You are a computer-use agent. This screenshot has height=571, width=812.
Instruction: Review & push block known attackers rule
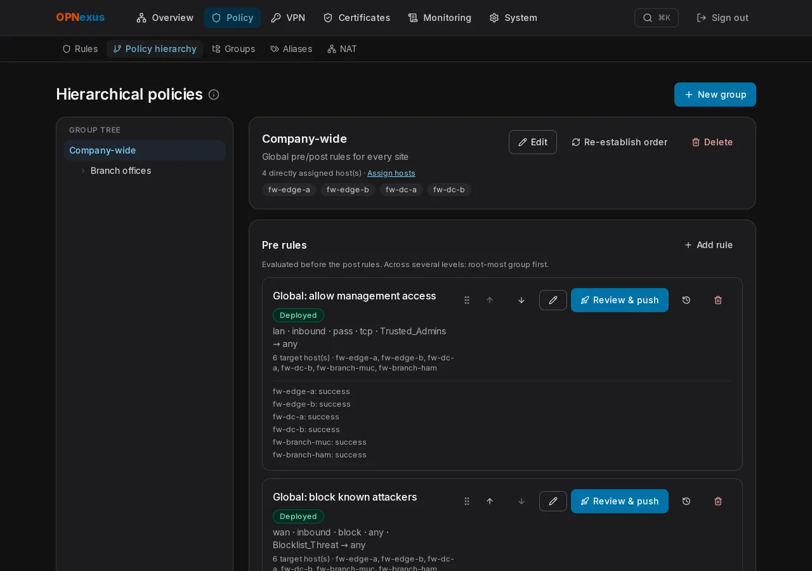click(x=620, y=501)
